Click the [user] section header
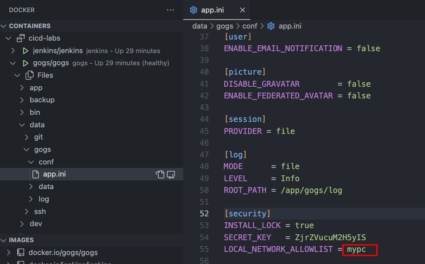The image size is (425, 264). (x=238, y=37)
